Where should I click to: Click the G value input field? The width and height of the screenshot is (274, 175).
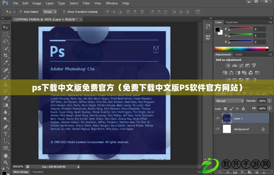(260, 36)
